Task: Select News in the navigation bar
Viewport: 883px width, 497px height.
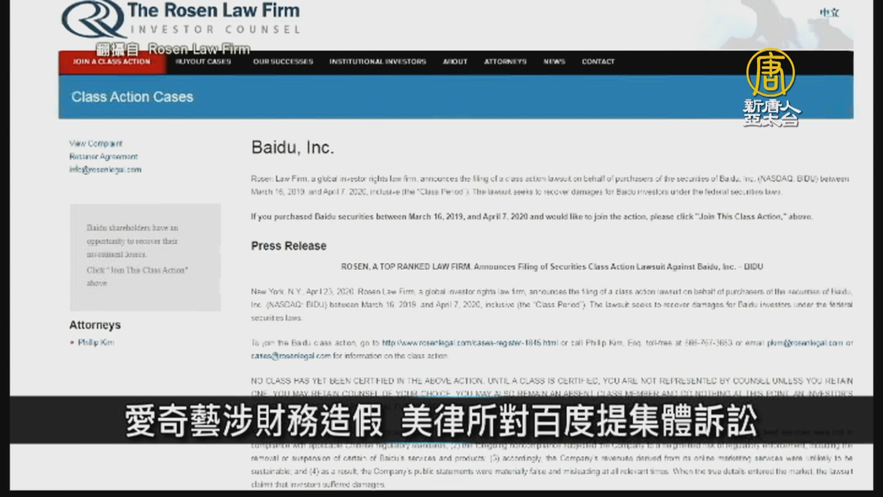Action: [554, 62]
